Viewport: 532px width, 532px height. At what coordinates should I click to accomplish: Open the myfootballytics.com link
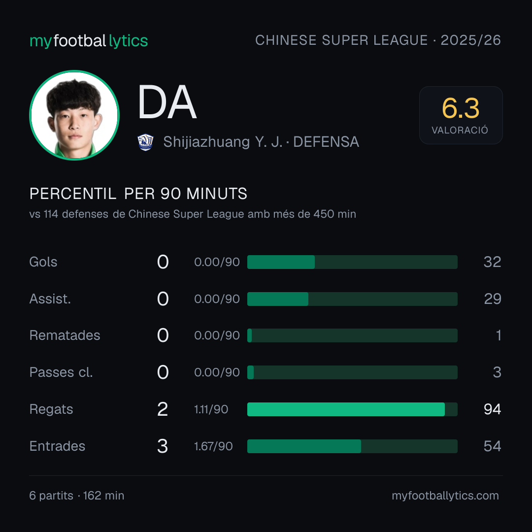pyautogui.click(x=445, y=496)
